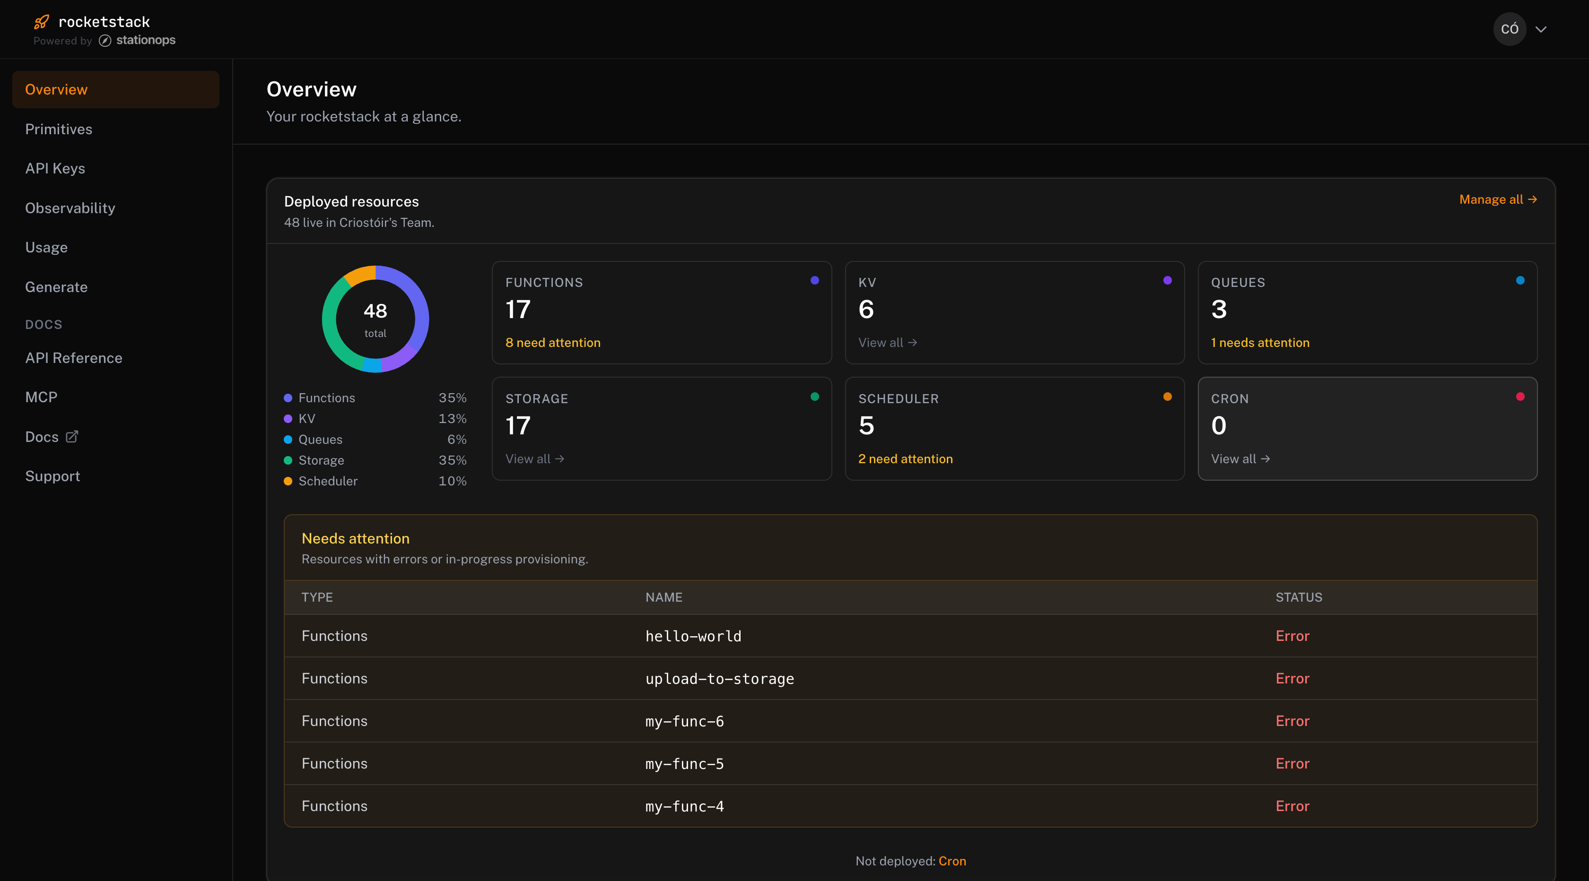Click '8 need attention' on Functions card
The image size is (1589, 881).
553,342
